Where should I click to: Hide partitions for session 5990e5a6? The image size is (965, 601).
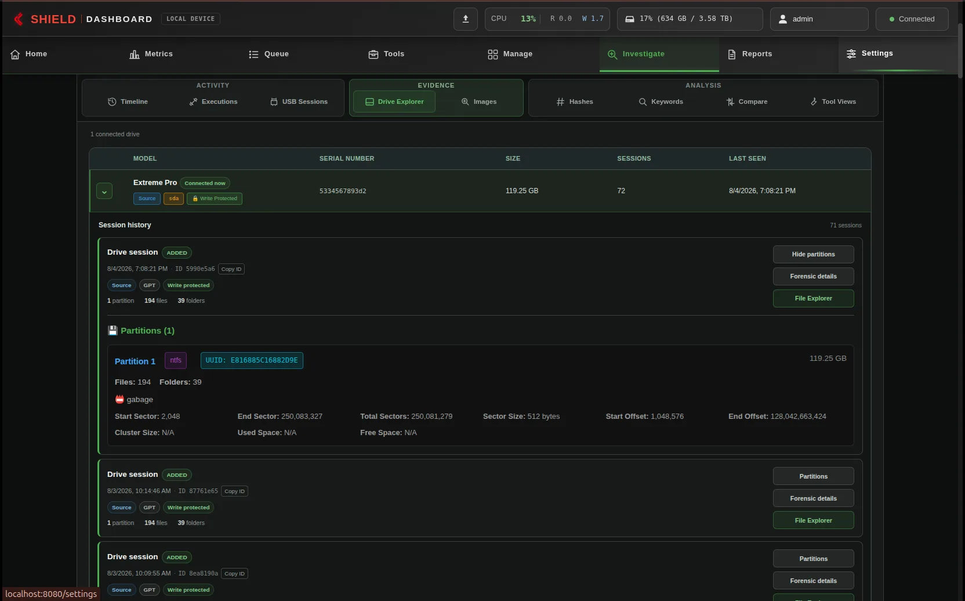coord(813,254)
